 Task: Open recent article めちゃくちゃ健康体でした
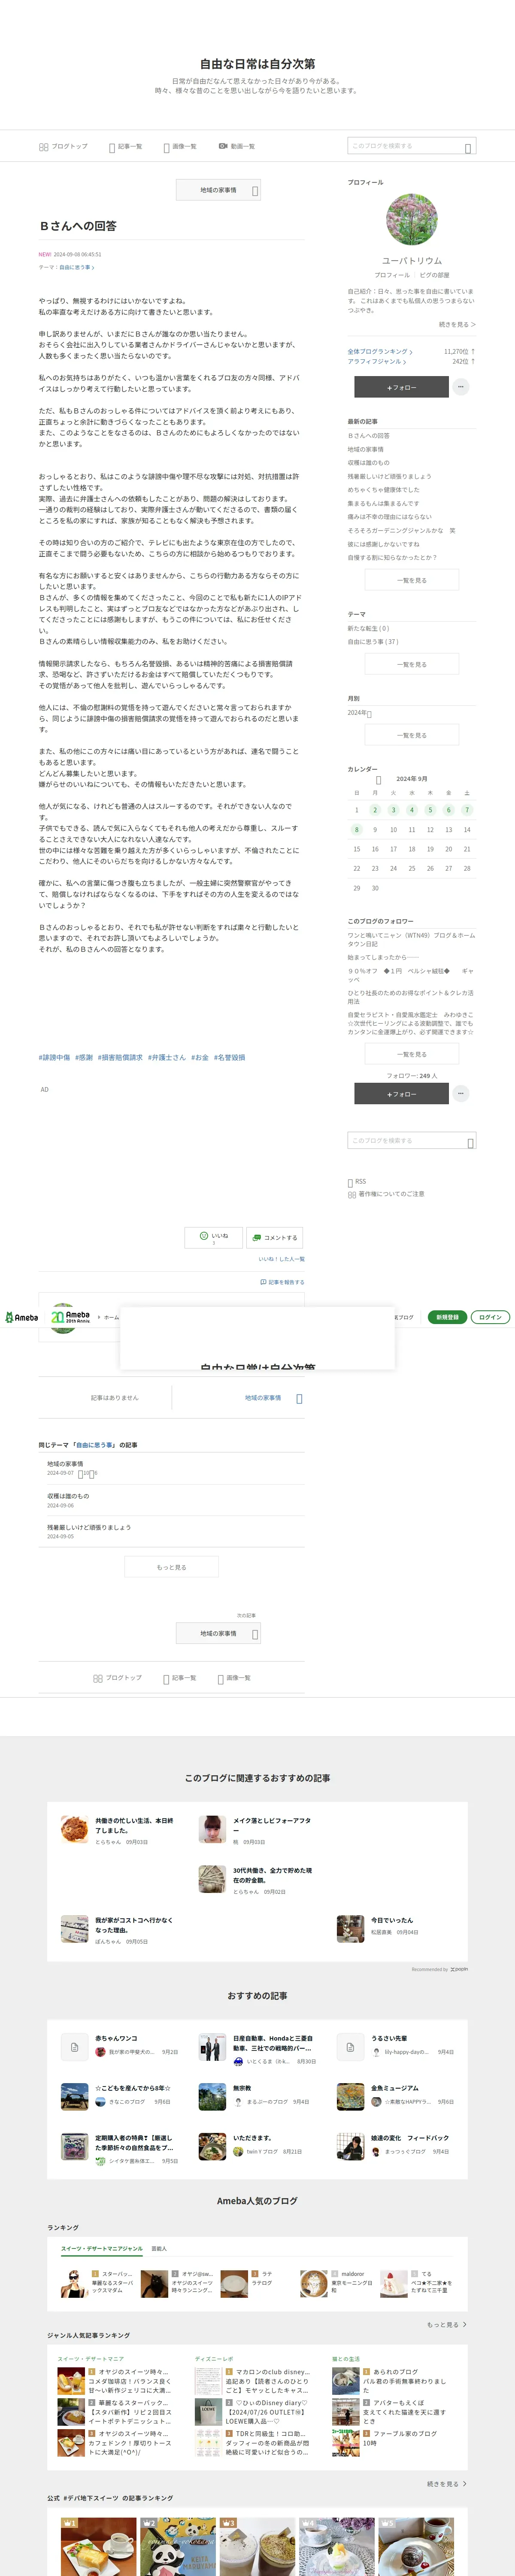pos(384,490)
